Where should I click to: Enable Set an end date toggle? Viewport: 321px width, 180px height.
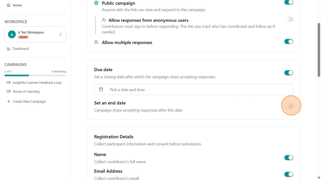289,106
